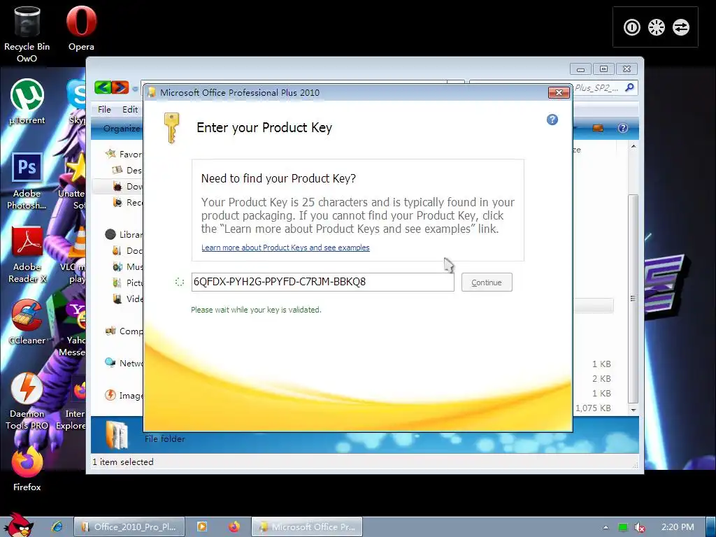The image size is (716, 537).
Task: Click Organize in the Explorer toolbar
Action: [122, 129]
